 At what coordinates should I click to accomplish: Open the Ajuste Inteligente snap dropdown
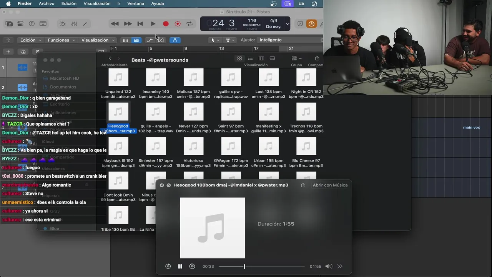pos(291,40)
